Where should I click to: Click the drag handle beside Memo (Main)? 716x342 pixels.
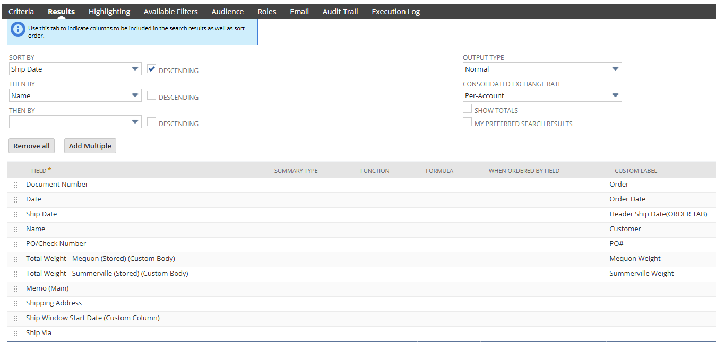15,288
